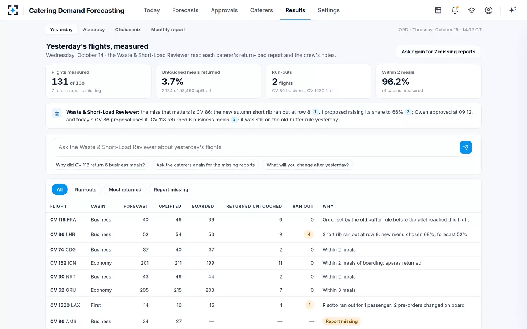Viewport: 527px width, 329px height.
Task: Choose suggestion Why did CV 118 return 6 business meals
Action: [100, 165]
